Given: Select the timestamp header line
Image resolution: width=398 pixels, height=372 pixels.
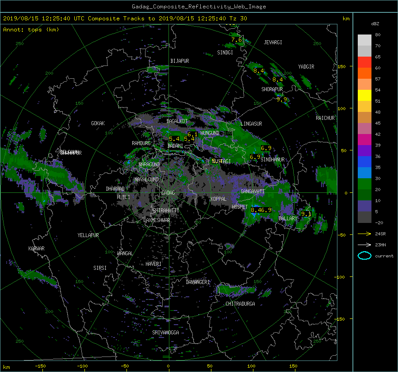Looking at the screenshot, I should click(125, 19).
